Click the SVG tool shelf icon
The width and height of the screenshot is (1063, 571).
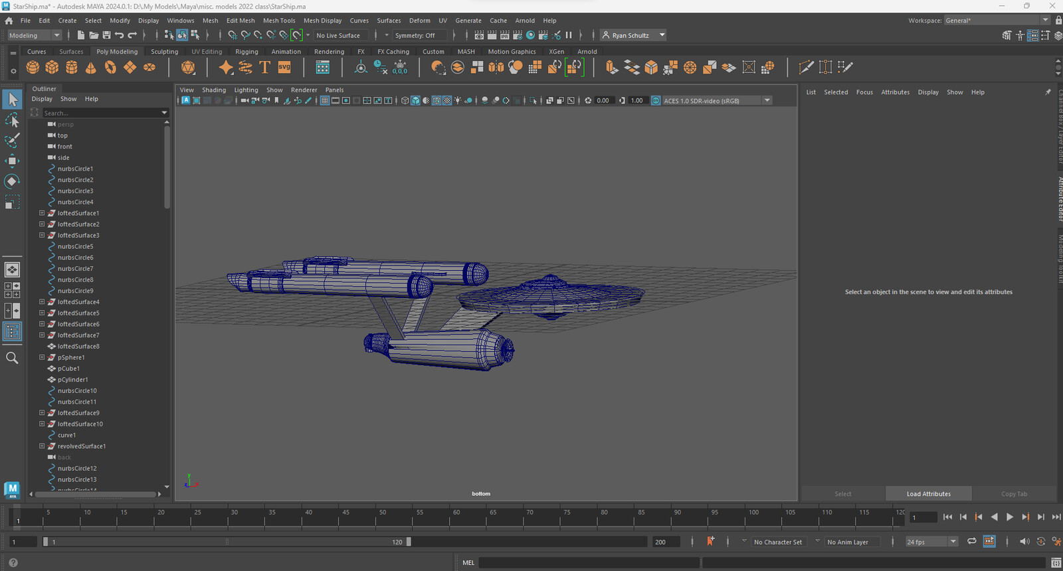[284, 67]
